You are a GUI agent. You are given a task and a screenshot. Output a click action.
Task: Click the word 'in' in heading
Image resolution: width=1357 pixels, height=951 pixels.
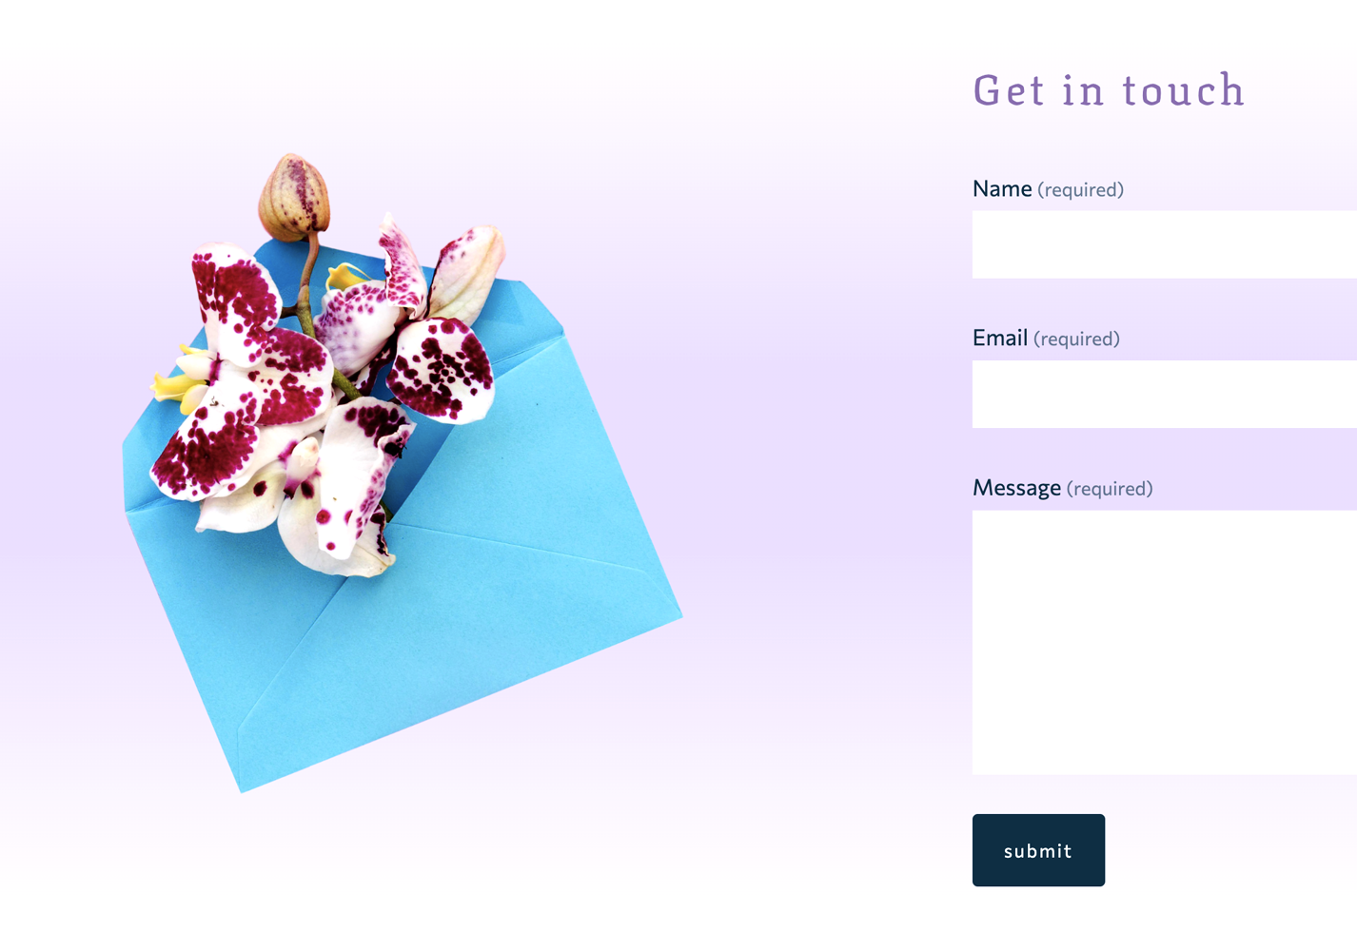(1083, 90)
